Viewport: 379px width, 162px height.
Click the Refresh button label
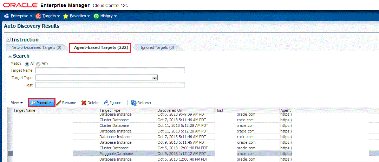coord(144,103)
